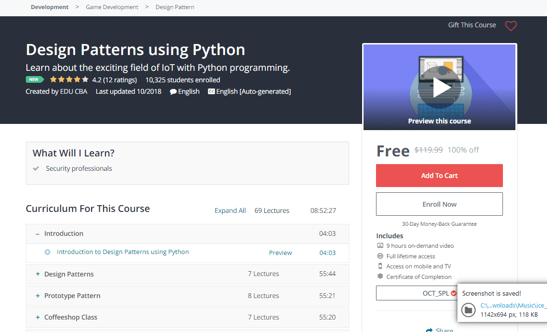Image resolution: width=547 pixels, height=332 pixels.
Task: Click 'Security professionals' list item
Action: pyautogui.click(x=79, y=168)
